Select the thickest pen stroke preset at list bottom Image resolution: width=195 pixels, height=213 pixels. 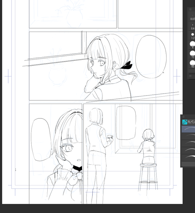coord(188,158)
